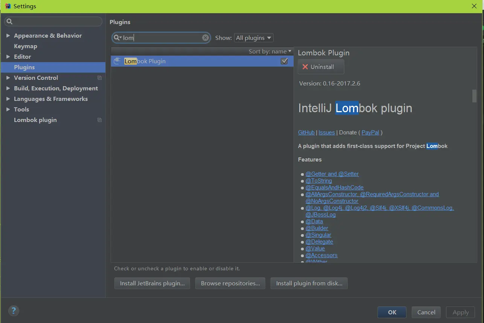The width and height of the screenshot is (484, 323).
Task: Open the Sort by name dropdown
Action: click(270, 51)
